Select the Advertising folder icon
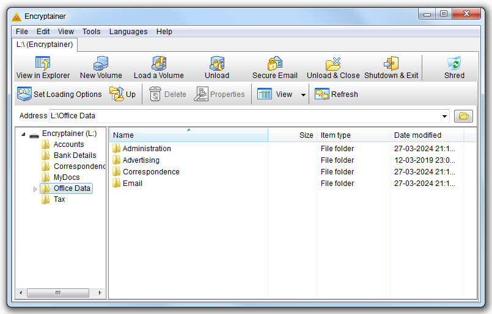492x314 pixels. (116, 160)
